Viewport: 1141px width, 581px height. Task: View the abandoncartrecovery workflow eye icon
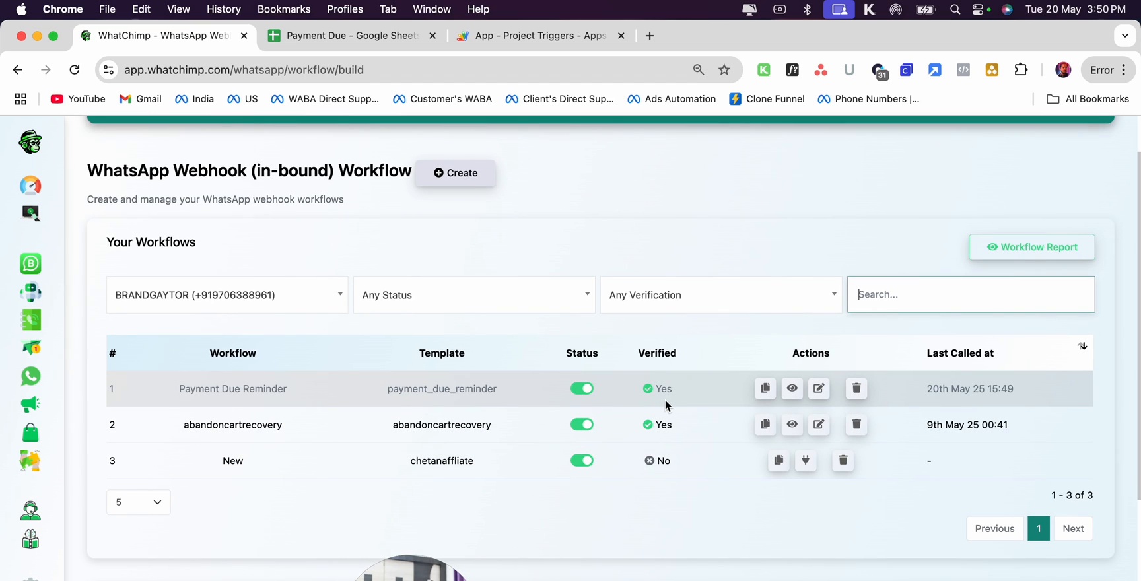[792, 425]
